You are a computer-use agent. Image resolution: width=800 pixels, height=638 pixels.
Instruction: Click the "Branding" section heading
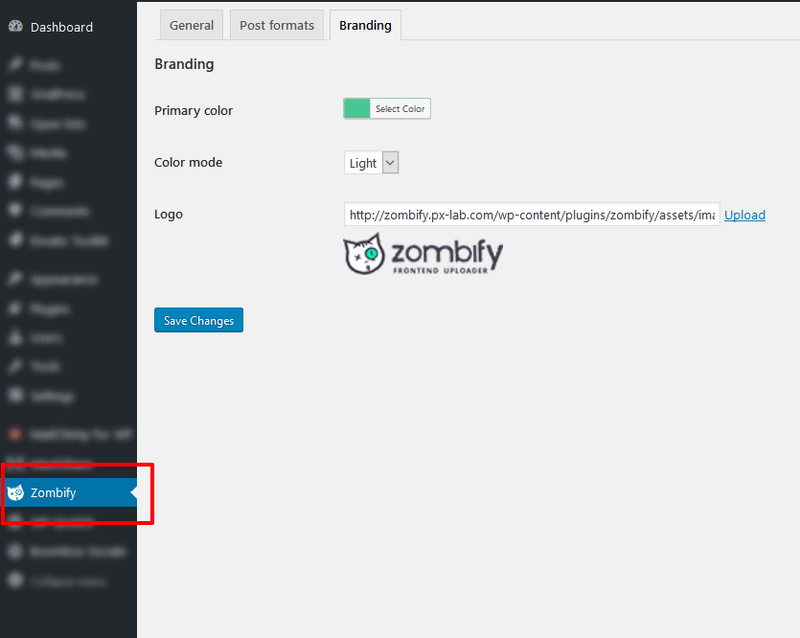pyautogui.click(x=184, y=64)
